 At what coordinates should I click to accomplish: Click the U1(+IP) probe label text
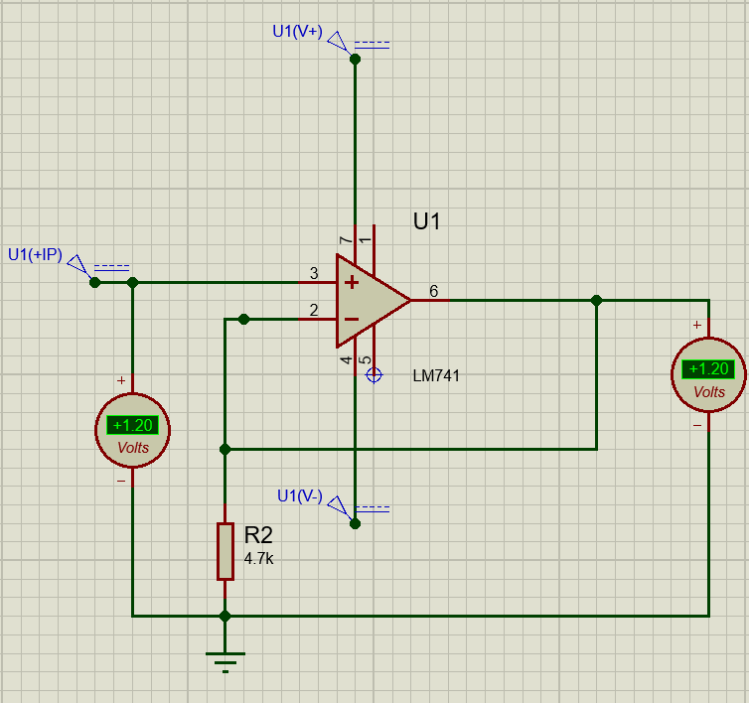(36, 254)
